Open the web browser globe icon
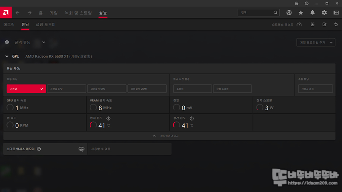Viewport: 342px width, 192px height. click(x=289, y=13)
